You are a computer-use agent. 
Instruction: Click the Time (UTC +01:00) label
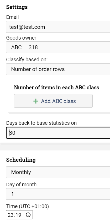coord(28,207)
